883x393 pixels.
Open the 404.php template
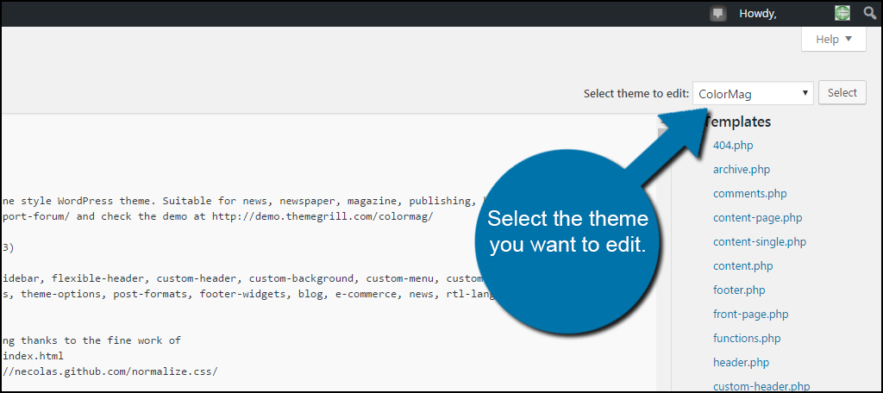[x=733, y=146]
